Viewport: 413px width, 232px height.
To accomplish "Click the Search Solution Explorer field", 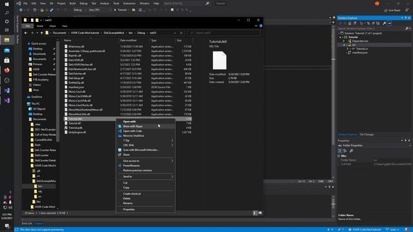I will [x=372, y=28].
